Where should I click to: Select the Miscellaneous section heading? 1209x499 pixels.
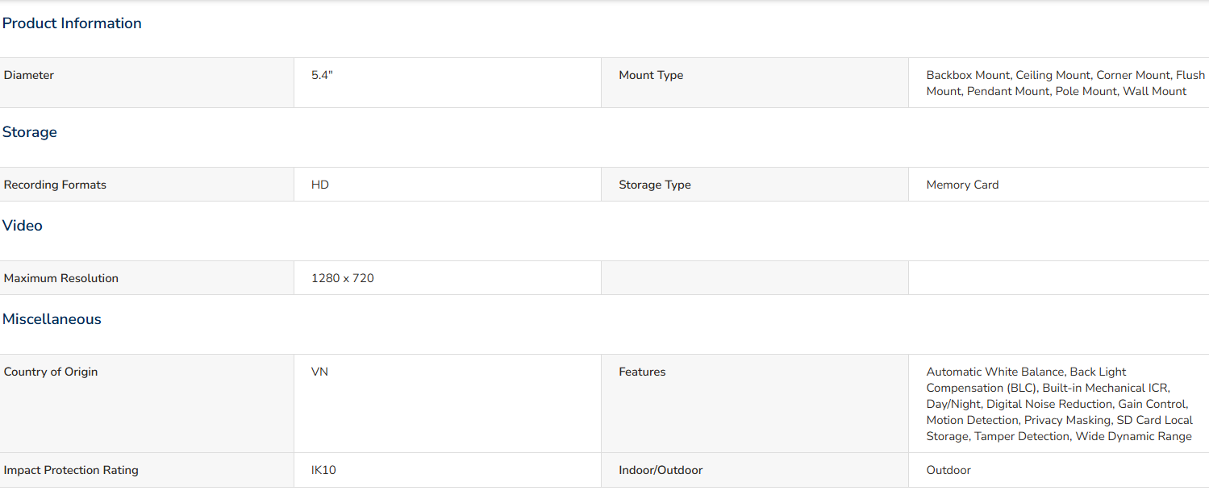[x=52, y=319]
